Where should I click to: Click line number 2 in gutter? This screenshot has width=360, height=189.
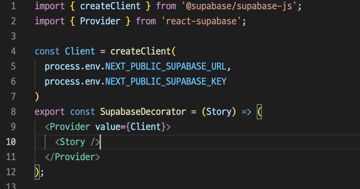[14, 21]
